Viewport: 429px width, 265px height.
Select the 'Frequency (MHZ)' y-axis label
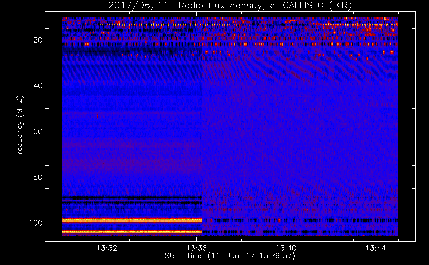[20, 127]
